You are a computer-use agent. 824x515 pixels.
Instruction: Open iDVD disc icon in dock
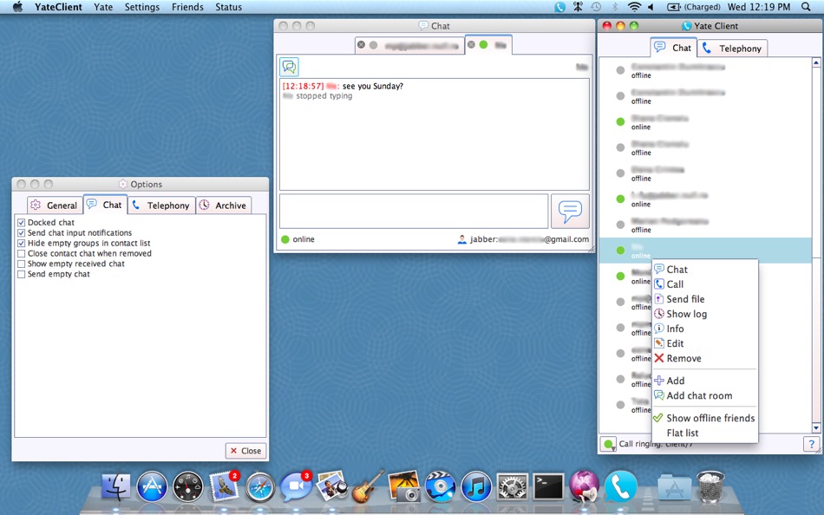click(x=440, y=486)
